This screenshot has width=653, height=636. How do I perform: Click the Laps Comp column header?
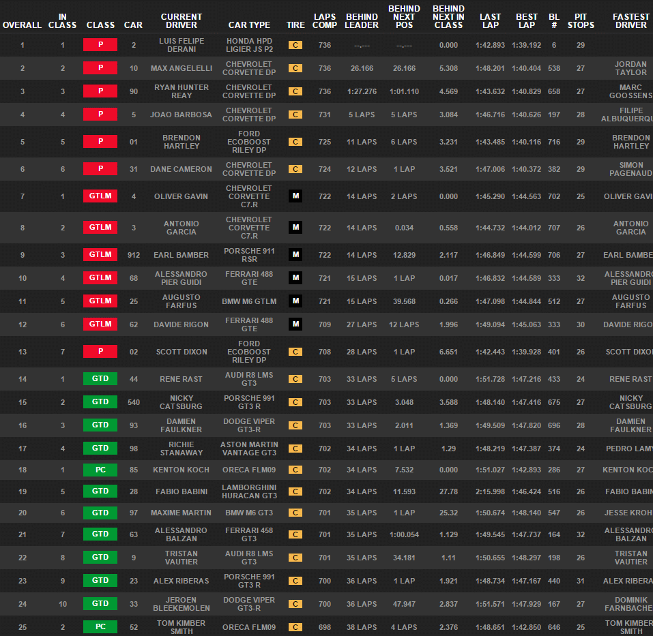[325, 20]
